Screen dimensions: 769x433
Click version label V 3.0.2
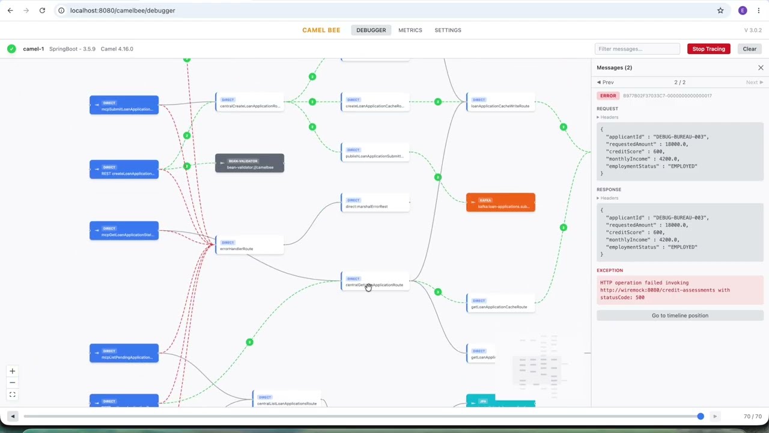753,30
